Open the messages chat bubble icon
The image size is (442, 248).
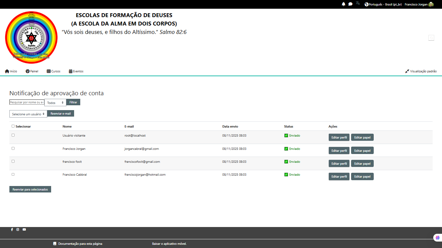point(350,4)
